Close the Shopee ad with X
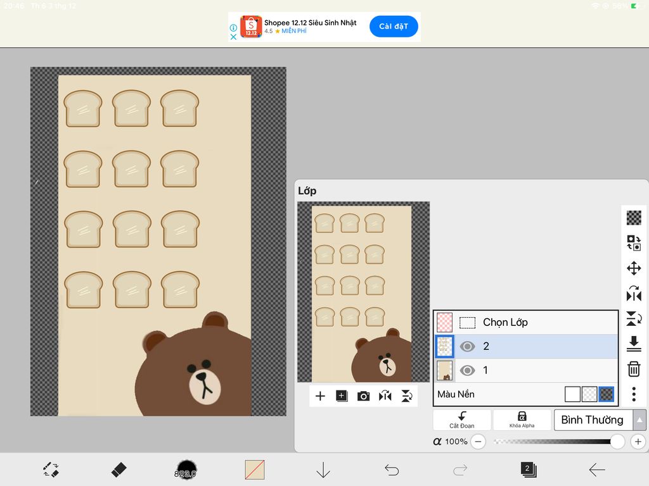Image resolution: width=649 pixels, height=486 pixels. (233, 37)
